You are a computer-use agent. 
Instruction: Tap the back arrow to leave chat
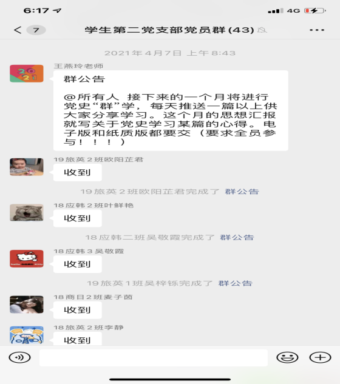coord(18,30)
